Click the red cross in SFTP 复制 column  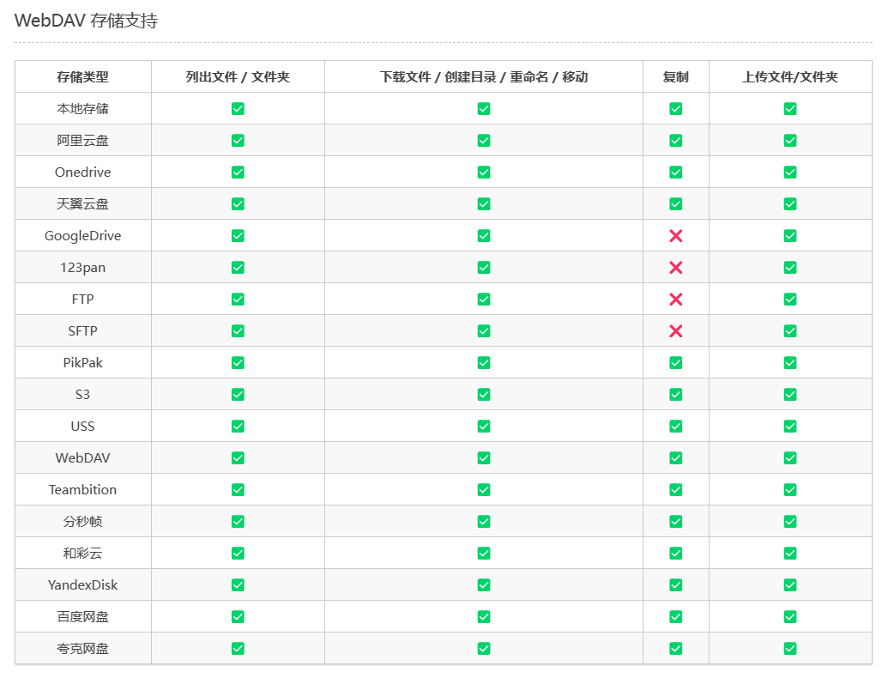point(675,331)
